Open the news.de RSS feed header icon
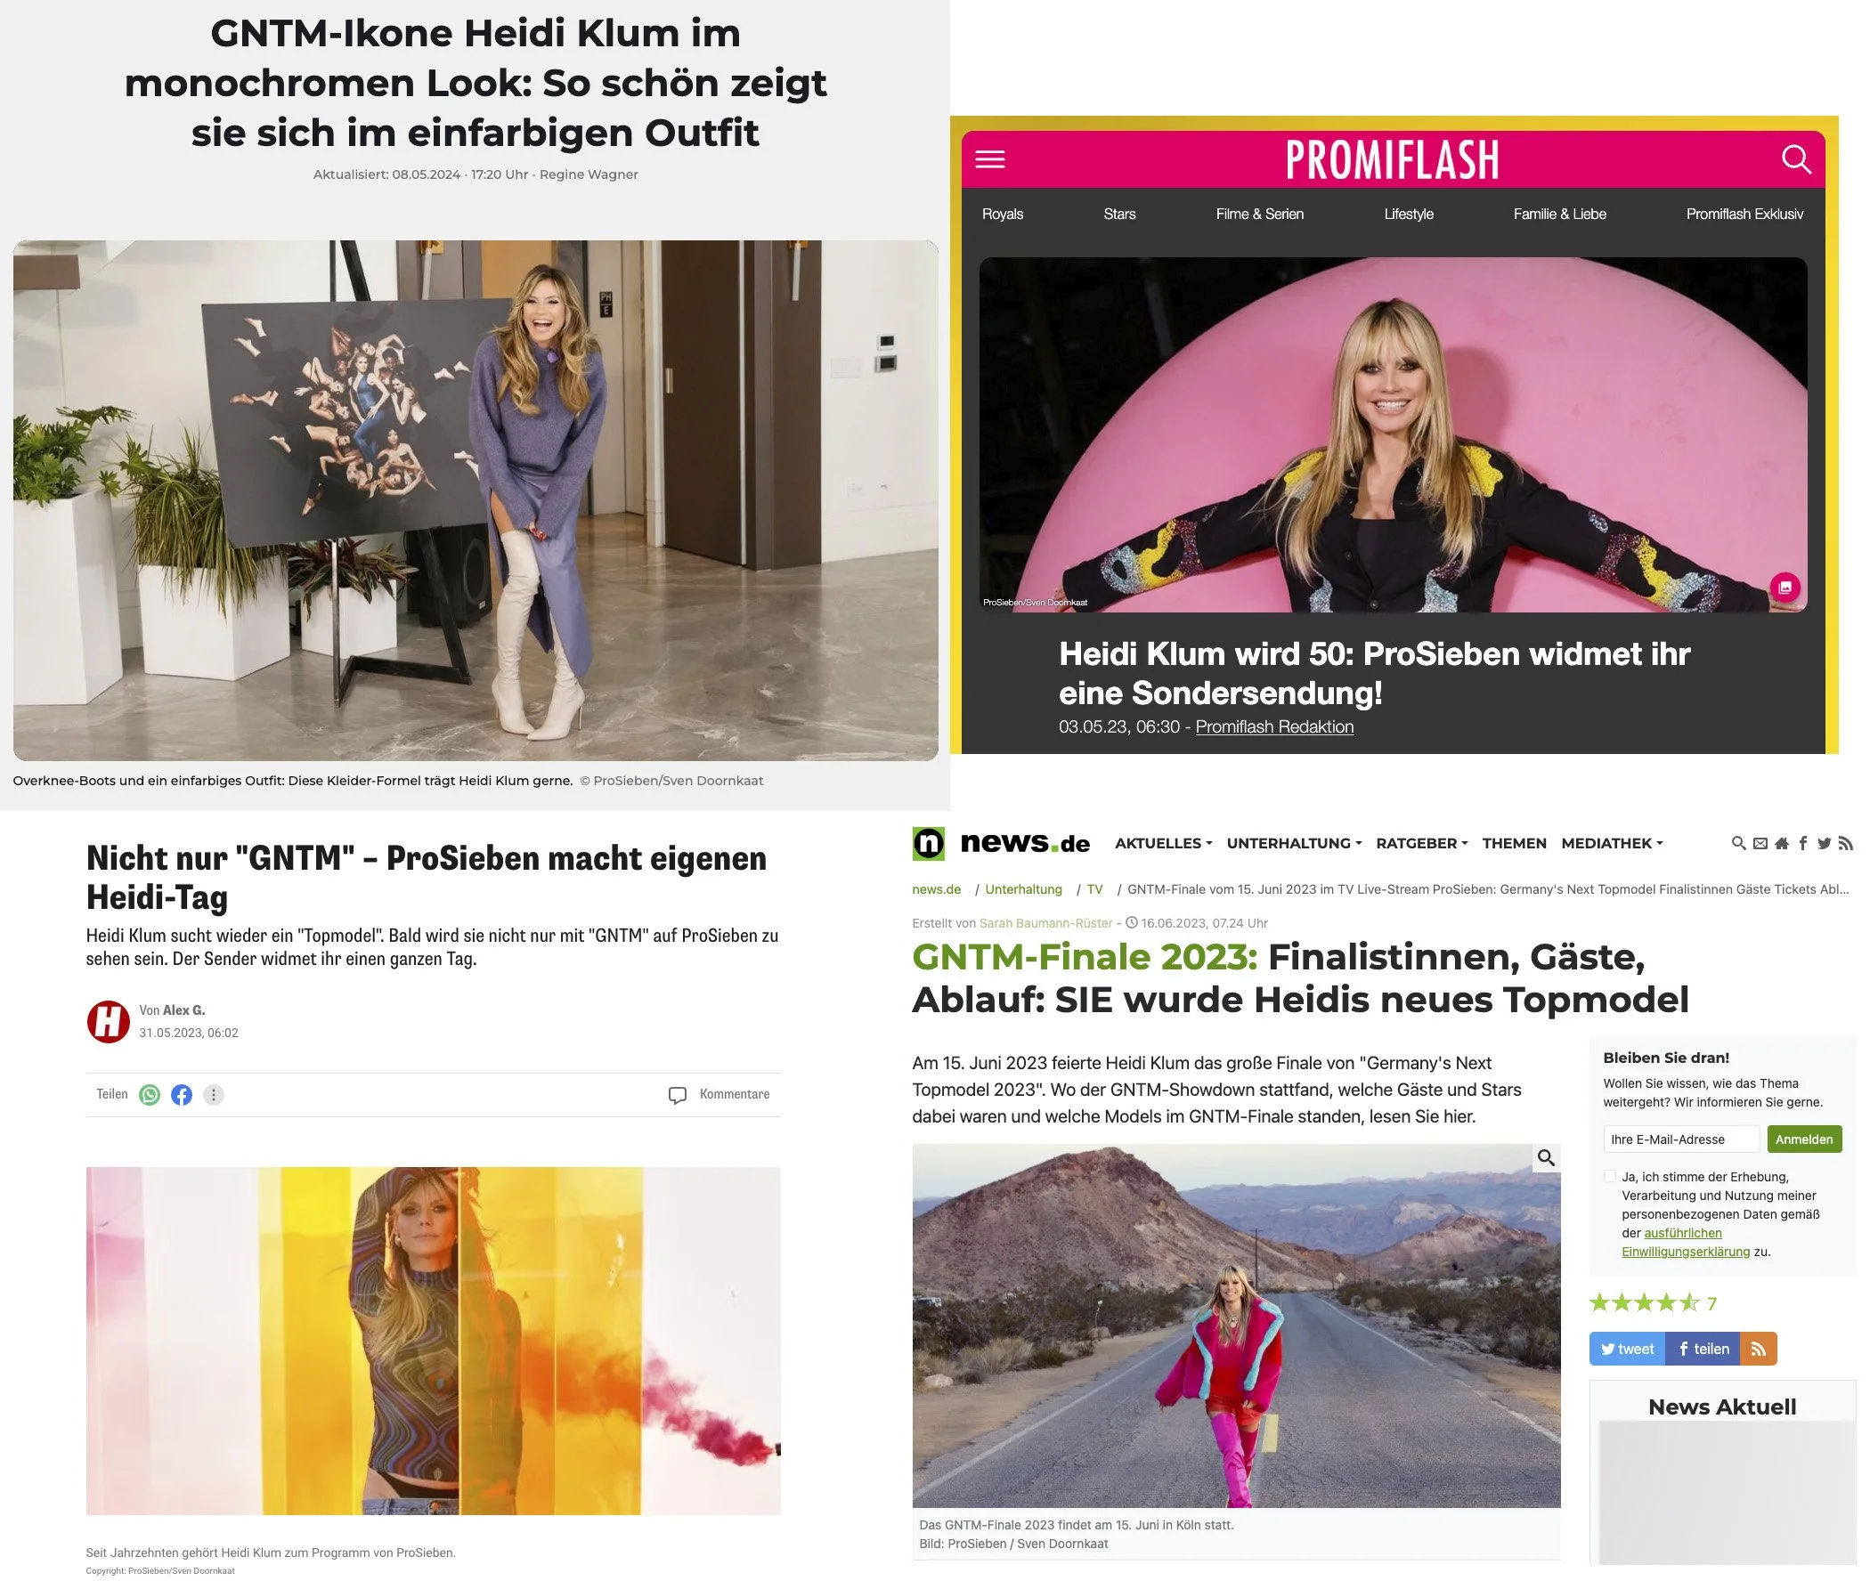Viewport: 1870px width, 1581px height. click(1845, 843)
